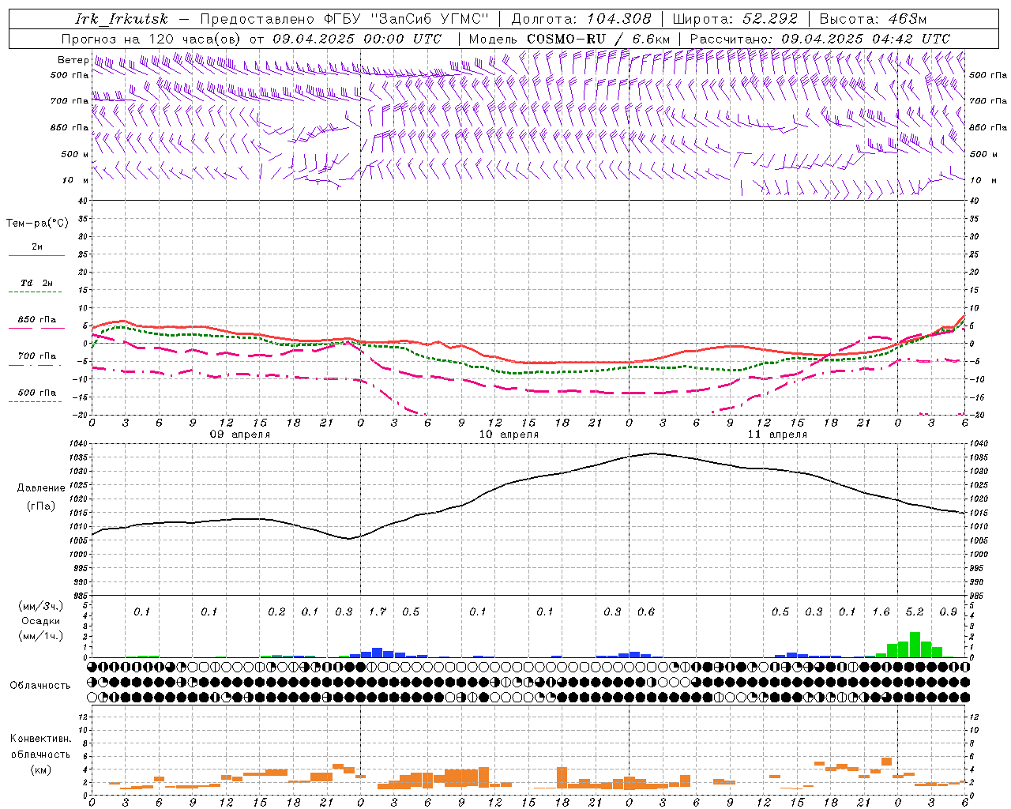Click the precipitation value "1.6"
1011x809 pixels.
(881, 611)
